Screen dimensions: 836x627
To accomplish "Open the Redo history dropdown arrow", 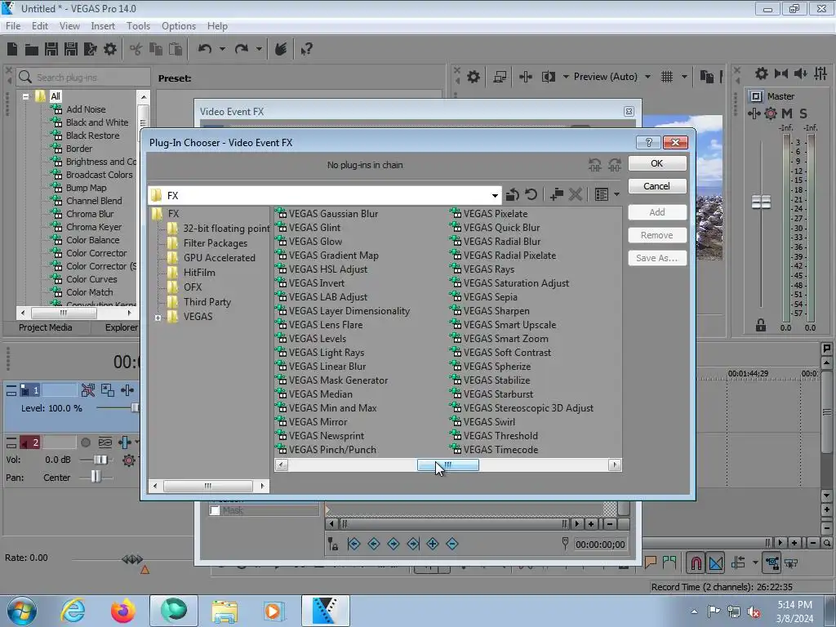I will [x=259, y=49].
